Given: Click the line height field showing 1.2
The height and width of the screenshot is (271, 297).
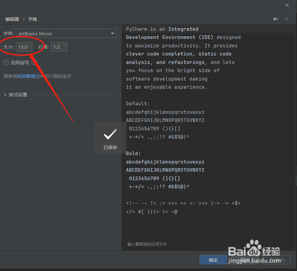Looking at the screenshot, I should pyautogui.click(x=59, y=47).
